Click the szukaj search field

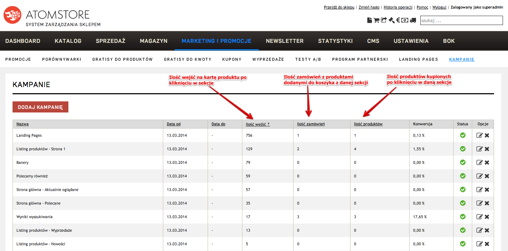[461, 21]
